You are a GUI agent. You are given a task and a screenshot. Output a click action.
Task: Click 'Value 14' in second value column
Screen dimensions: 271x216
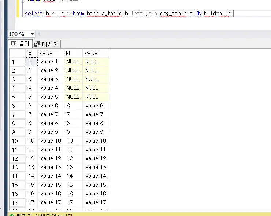(96, 176)
